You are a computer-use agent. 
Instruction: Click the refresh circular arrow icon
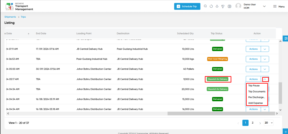coord(211,6)
